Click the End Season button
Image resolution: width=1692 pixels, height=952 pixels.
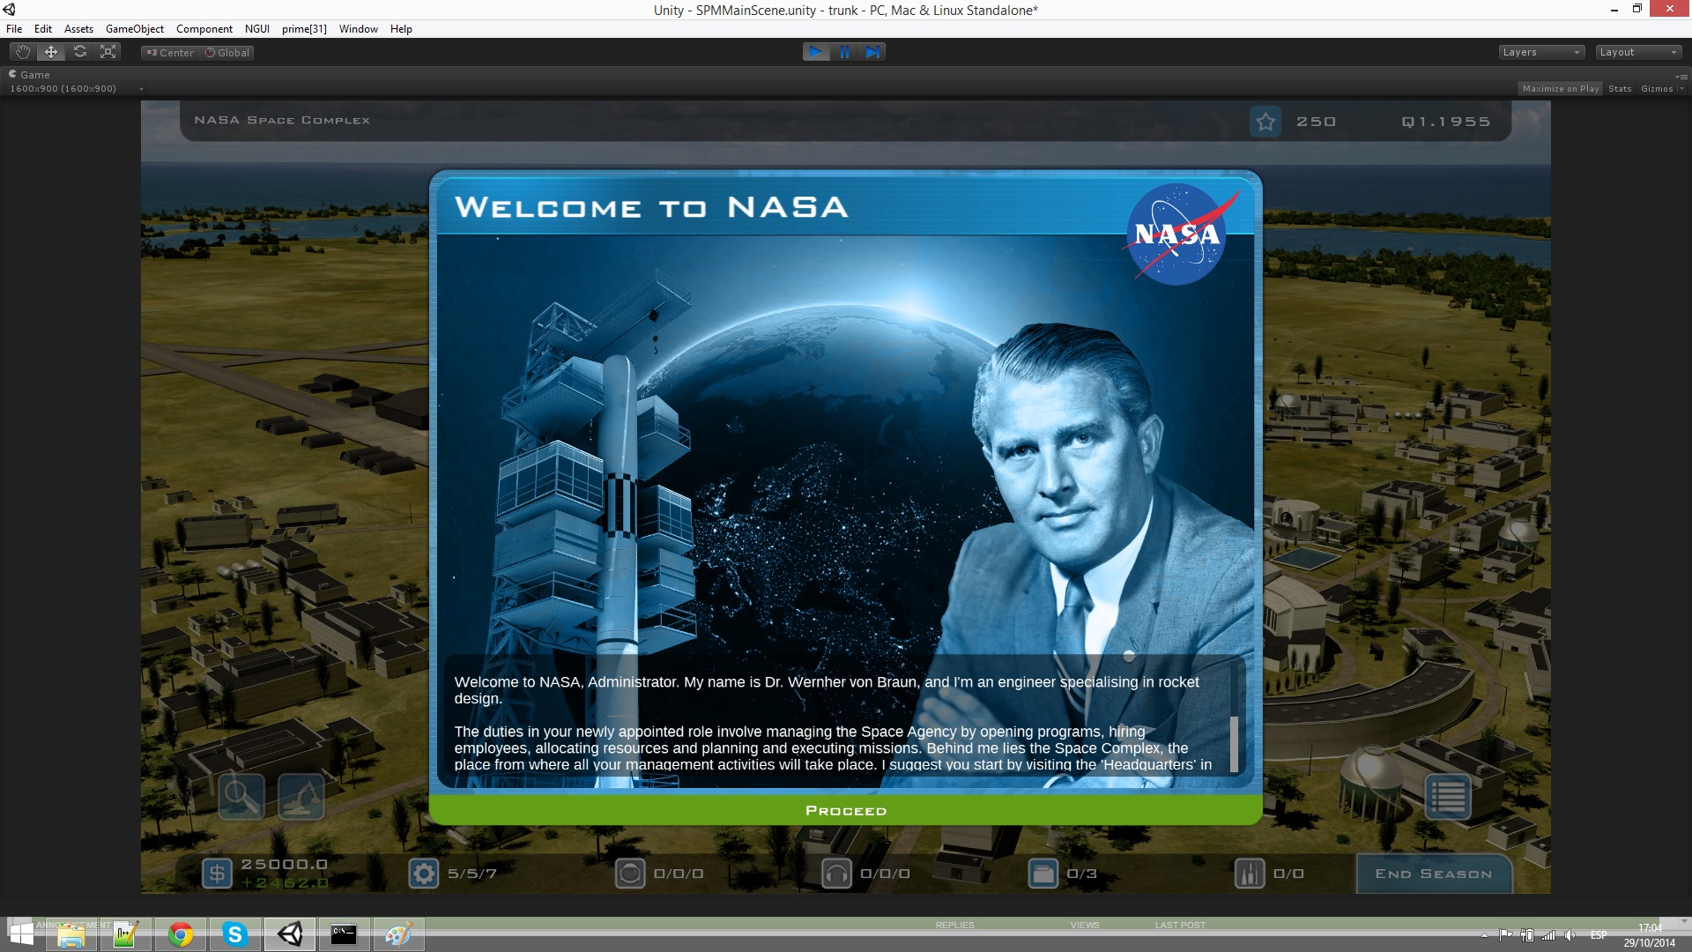pos(1434,874)
